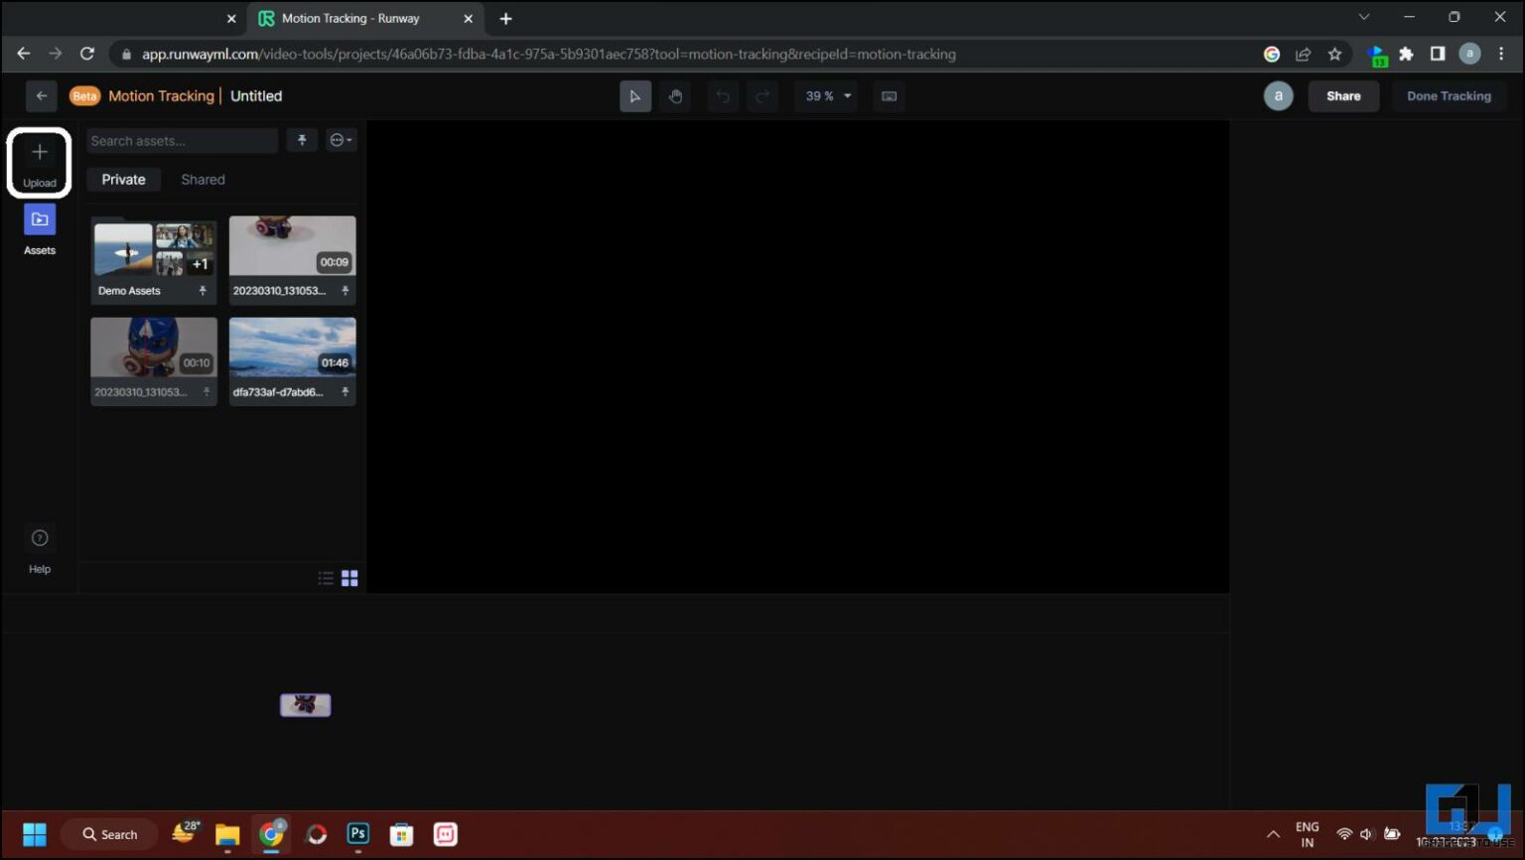The image size is (1525, 860).
Task: Click the undo icon
Action: pyautogui.click(x=723, y=95)
